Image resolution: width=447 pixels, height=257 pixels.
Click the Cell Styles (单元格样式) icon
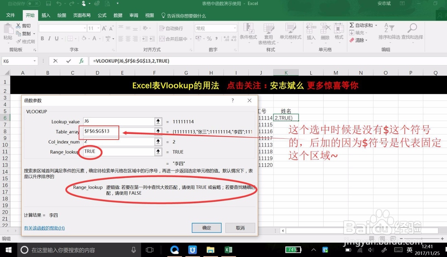290,28
